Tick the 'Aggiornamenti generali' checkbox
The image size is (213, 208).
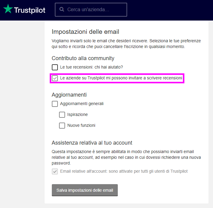(x=55, y=104)
